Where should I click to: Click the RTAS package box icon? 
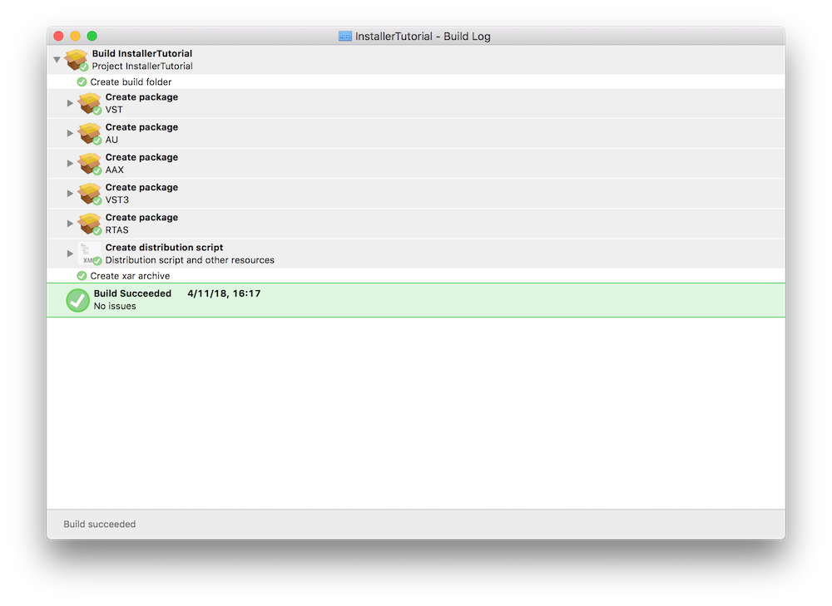click(89, 223)
